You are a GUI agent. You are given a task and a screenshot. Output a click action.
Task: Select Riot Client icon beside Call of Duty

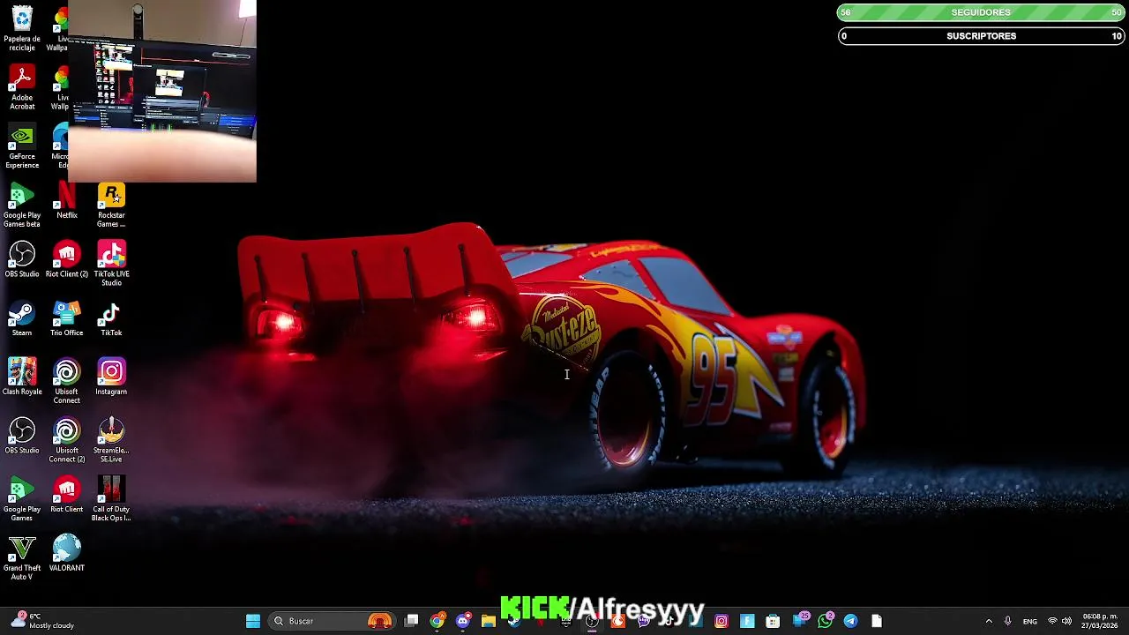click(x=67, y=495)
